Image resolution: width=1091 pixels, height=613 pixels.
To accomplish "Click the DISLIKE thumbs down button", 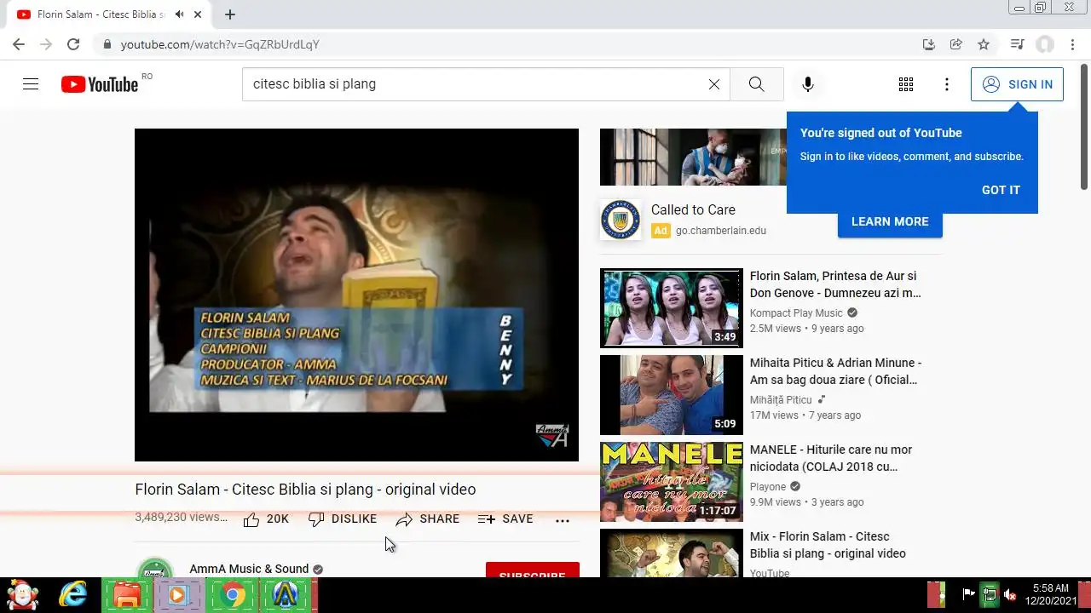I will (x=343, y=519).
